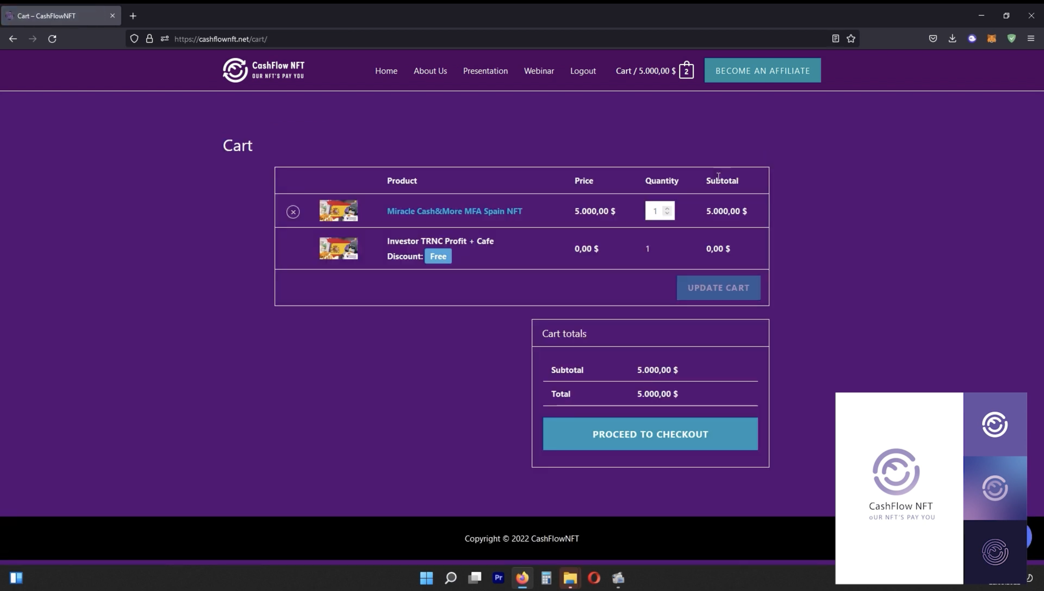Click the Update Cart button
The height and width of the screenshot is (591, 1044).
[718, 288]
